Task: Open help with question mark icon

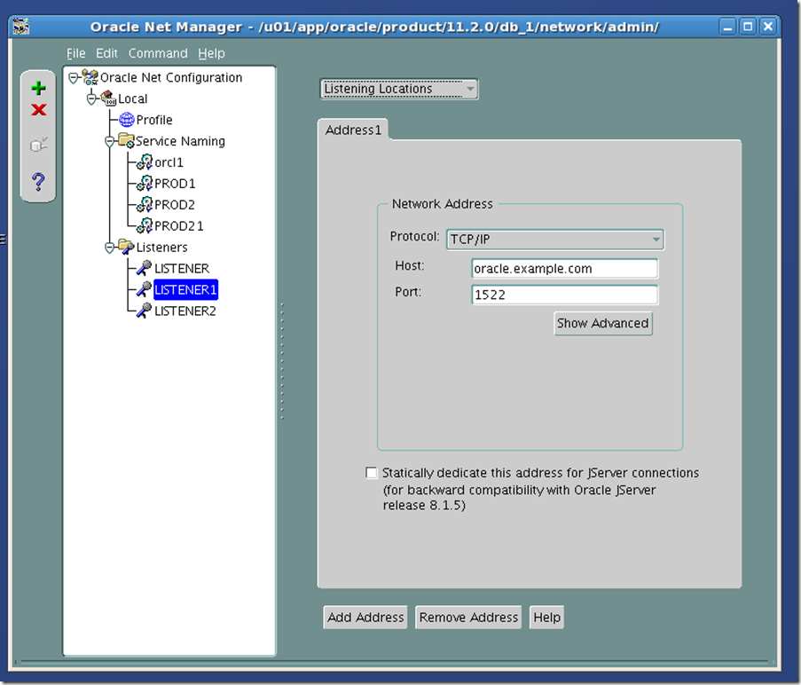Action: pyautogui.click(x=38, y=182)
